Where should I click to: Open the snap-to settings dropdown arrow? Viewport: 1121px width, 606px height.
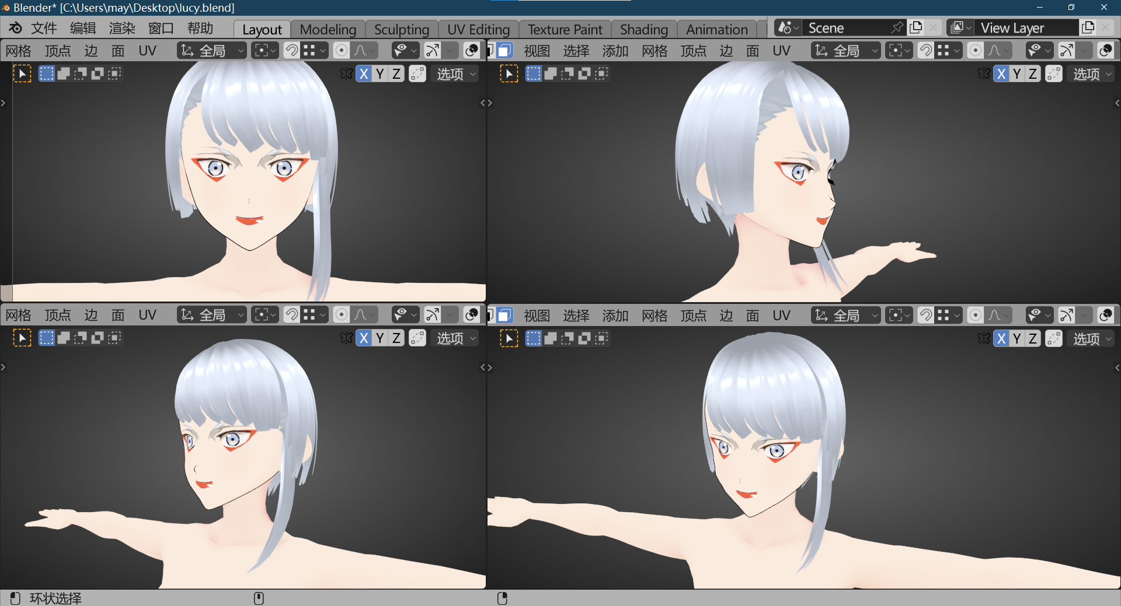pyautogui.click(x=323, y=50)
